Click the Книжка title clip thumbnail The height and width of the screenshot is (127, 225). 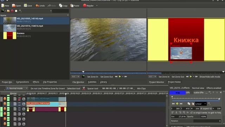(9, 35)
